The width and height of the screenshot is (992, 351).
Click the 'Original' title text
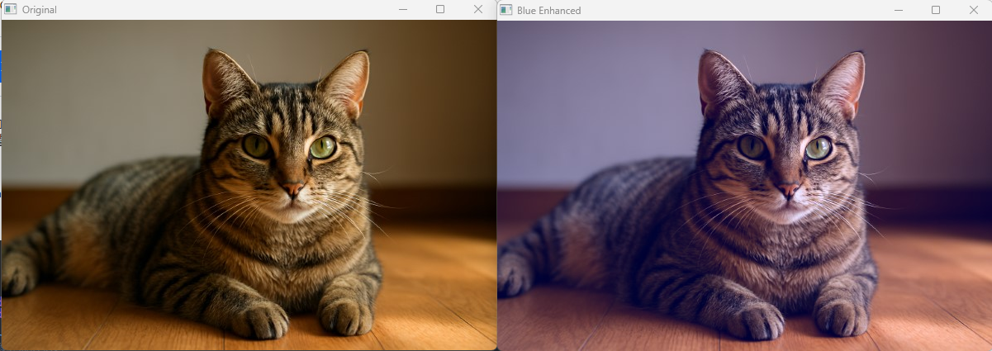point(40,10)
